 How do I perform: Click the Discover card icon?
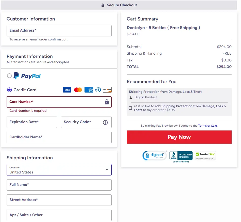pyautogui.click(x=107, y=90)
